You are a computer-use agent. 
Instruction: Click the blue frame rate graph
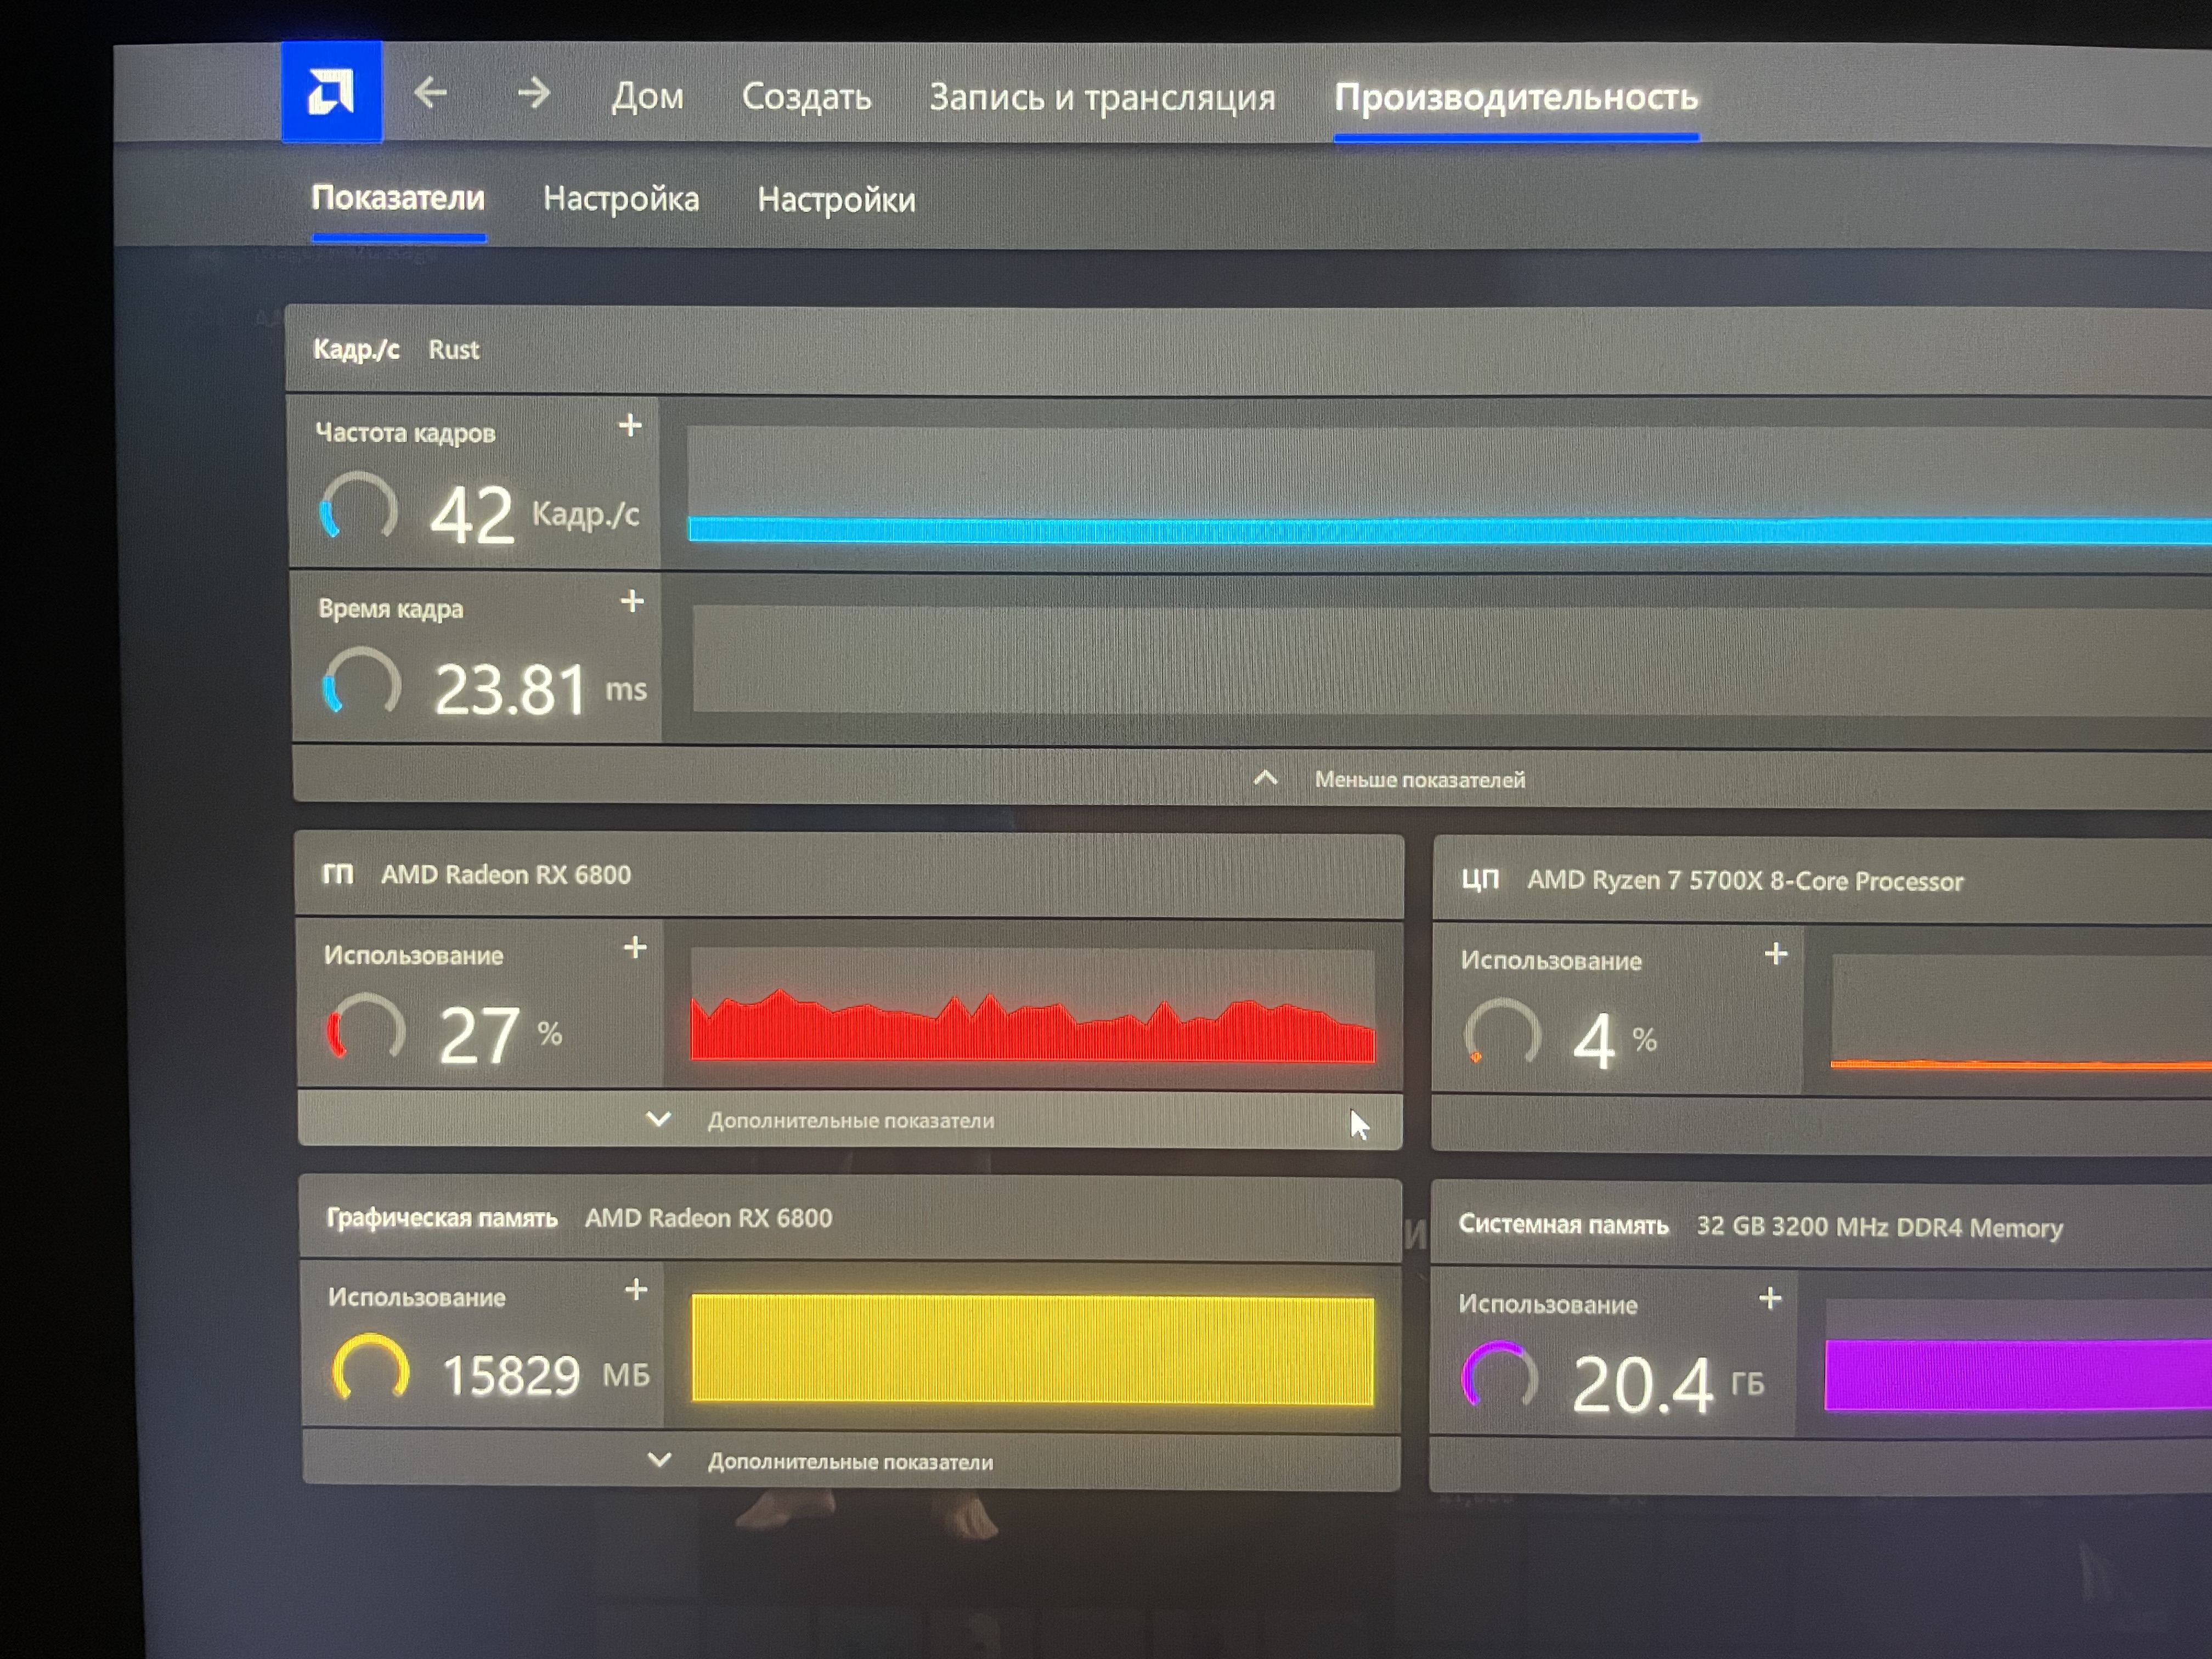click(x=1449, y=485)
